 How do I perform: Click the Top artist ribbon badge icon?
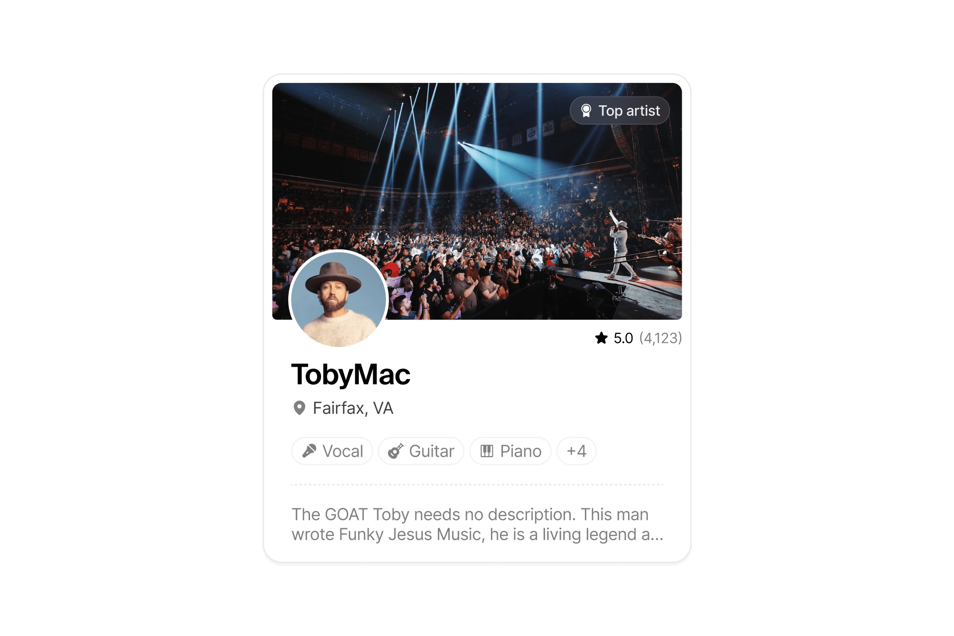(x=586, y=110)
